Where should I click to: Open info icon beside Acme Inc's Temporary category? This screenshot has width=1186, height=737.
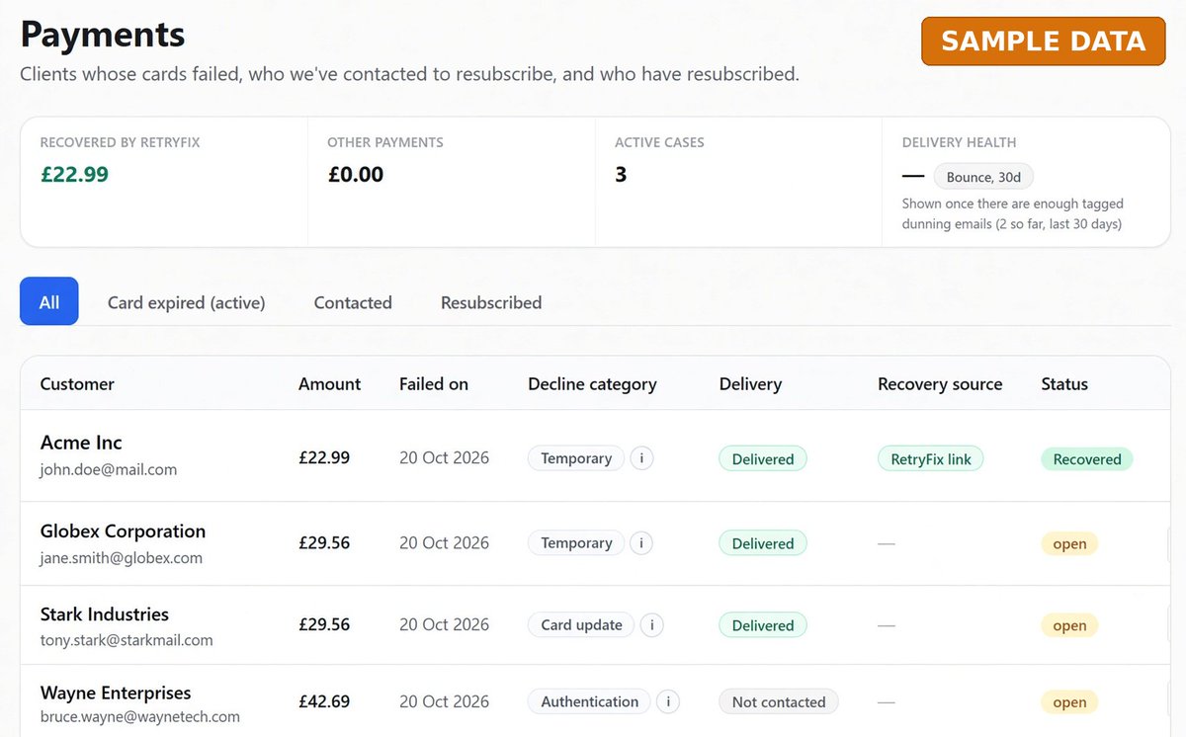(641, 458)
